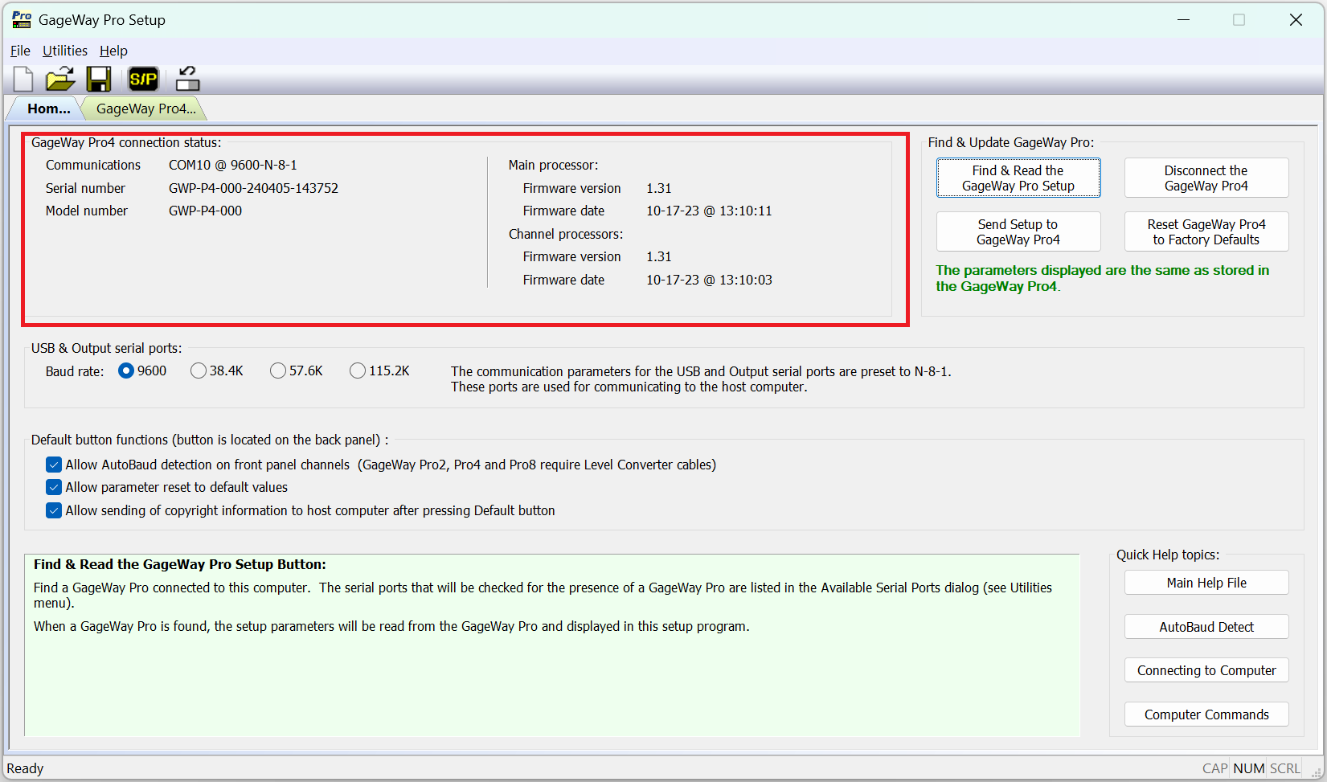
Task: Disable AutoBaud detection on front panel channels
Action: 54,465
